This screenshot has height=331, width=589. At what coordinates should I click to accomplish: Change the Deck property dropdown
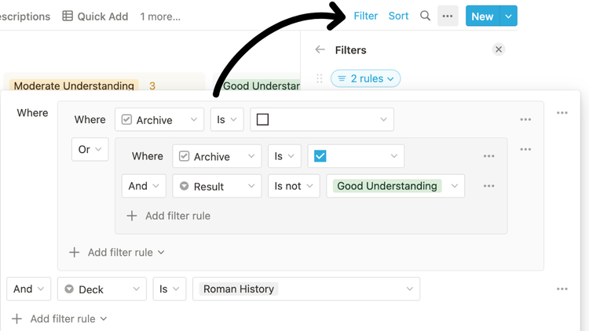(101, 289)
